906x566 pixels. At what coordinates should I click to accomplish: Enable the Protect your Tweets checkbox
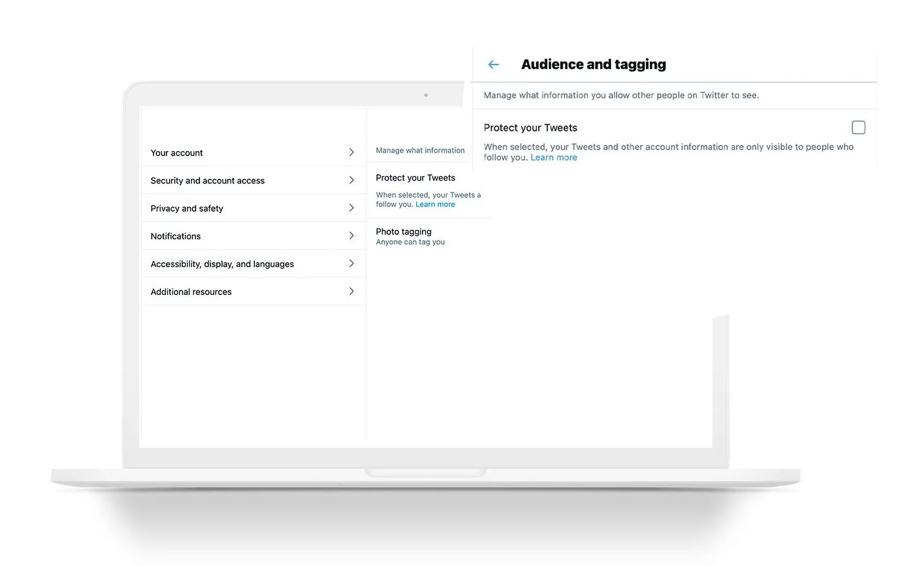(x=858, y=128)
